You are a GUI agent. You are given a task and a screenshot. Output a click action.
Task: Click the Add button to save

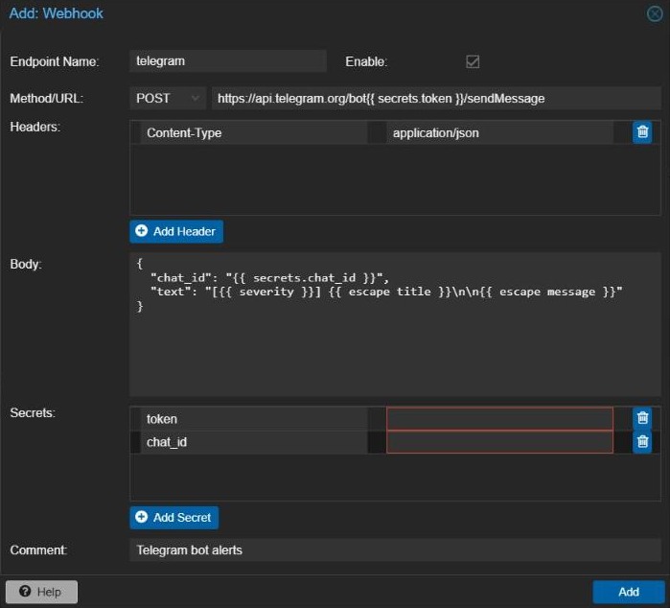point(628,592)
